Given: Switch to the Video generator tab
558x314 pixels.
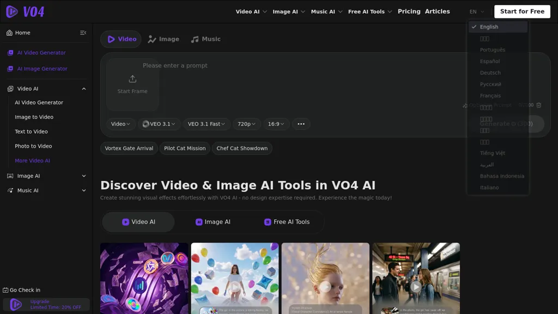Looking at the screenshot, I should point(121,39).
